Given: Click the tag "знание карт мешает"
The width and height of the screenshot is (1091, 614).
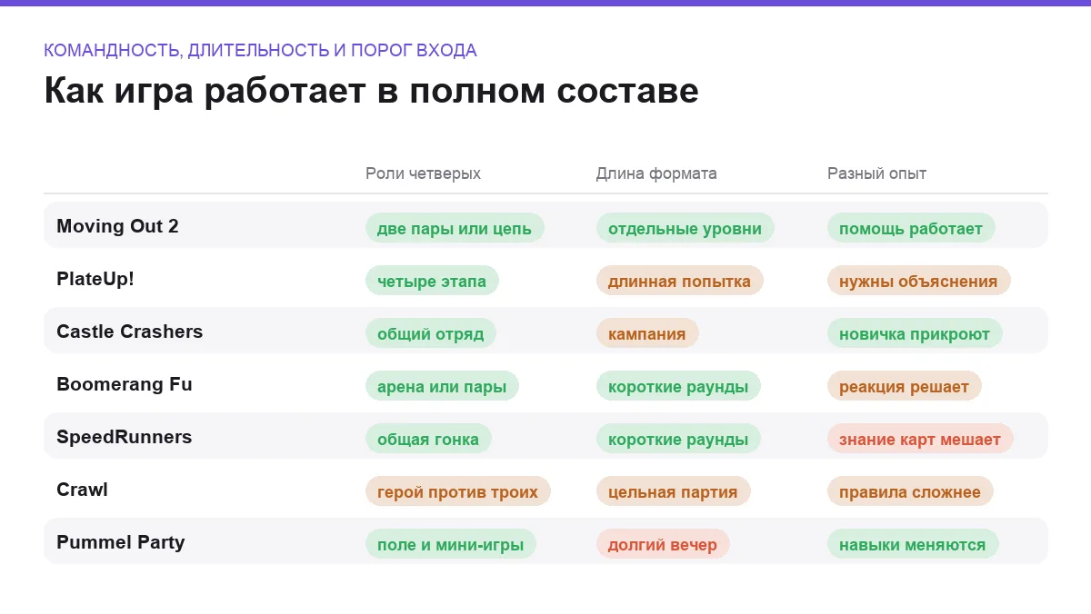Looking at the screenshot, I should click(x=920, y=439).
